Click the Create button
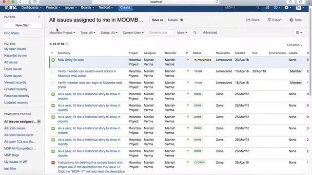312x175 pixels. coord(125,8)
